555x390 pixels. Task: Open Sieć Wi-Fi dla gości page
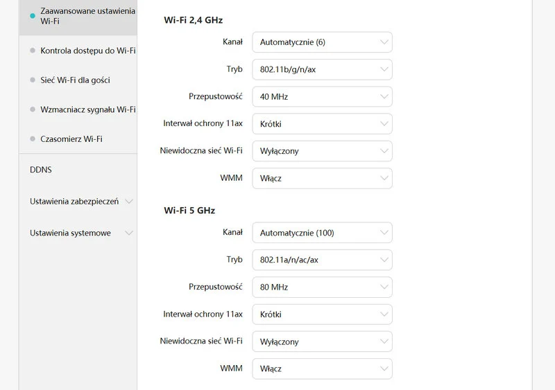75,80
